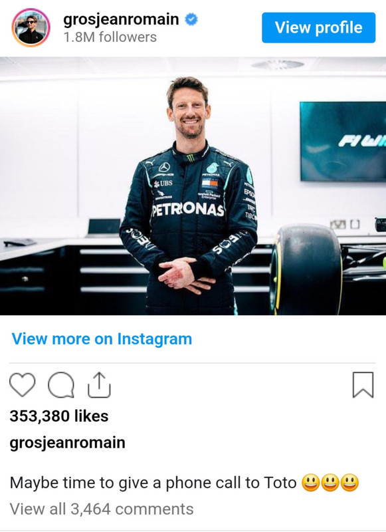Click the 353,380 likes count
This screenshot has width=386, height=532.
[59, 416]
